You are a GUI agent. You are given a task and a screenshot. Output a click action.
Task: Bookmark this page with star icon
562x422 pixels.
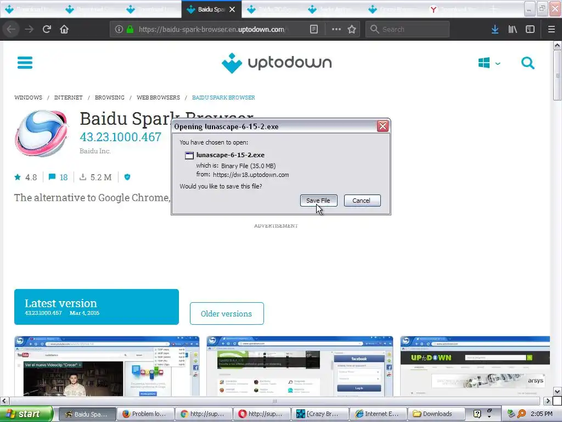click(x=352, y=29)
